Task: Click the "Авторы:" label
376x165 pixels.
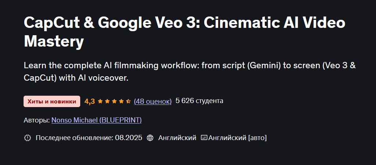Action: coord(36,120)
